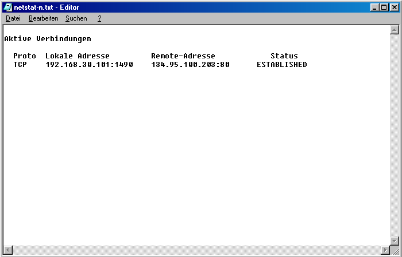Click the 'Remote-Adresse' column header text
The width and height of the screenshot is (402, 257).
click(183, 56)
